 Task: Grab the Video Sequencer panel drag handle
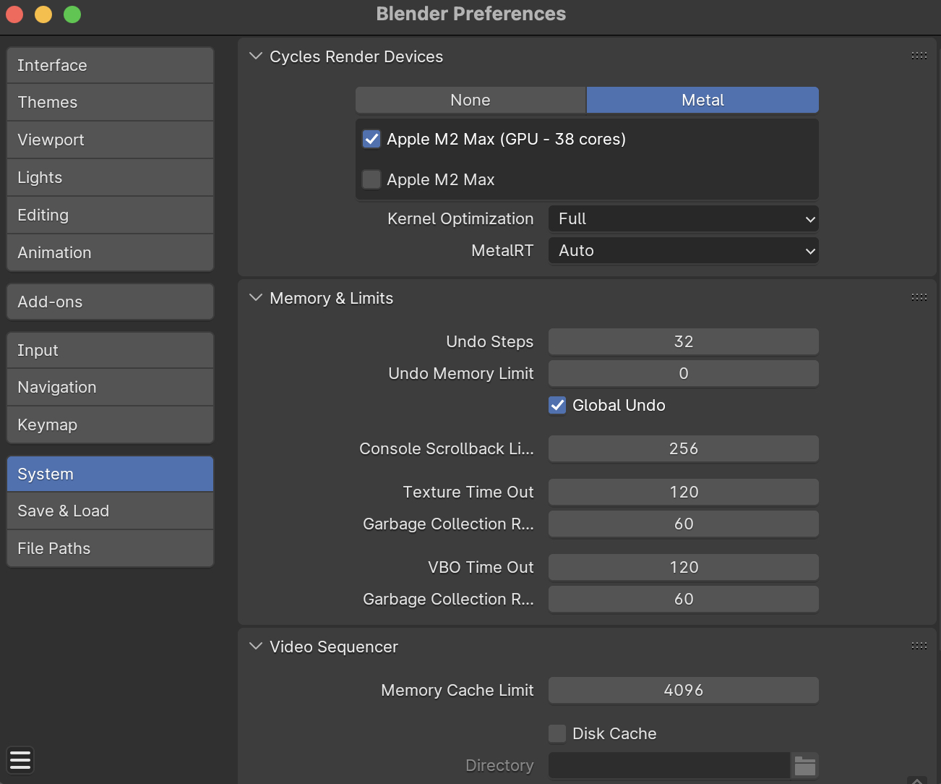coord(919,646)
